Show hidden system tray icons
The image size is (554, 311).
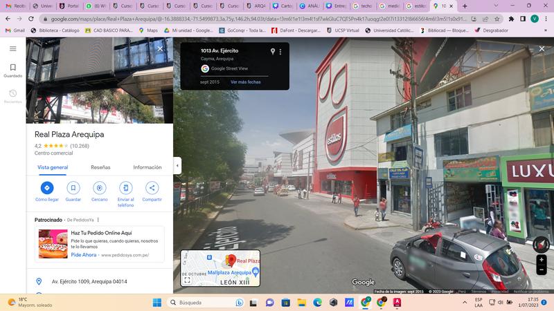tap(465, 303)
